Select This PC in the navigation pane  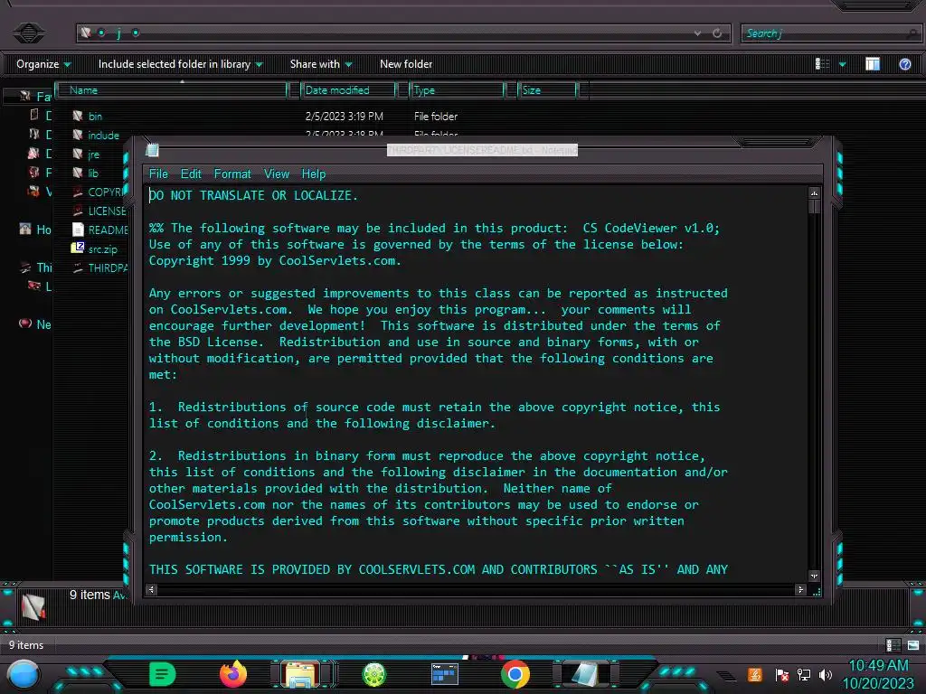pos(35,267)
